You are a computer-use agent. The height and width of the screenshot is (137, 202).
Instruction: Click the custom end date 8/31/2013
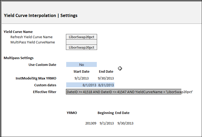pyautogui.click(x=106, y=85)
